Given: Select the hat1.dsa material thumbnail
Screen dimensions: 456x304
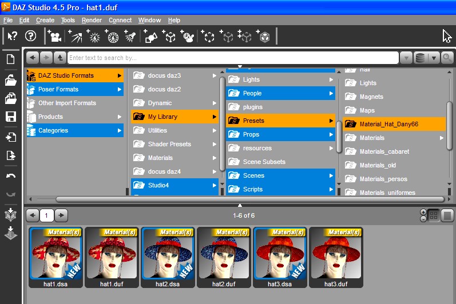Looking at the screenshot, I should [56, 258].
